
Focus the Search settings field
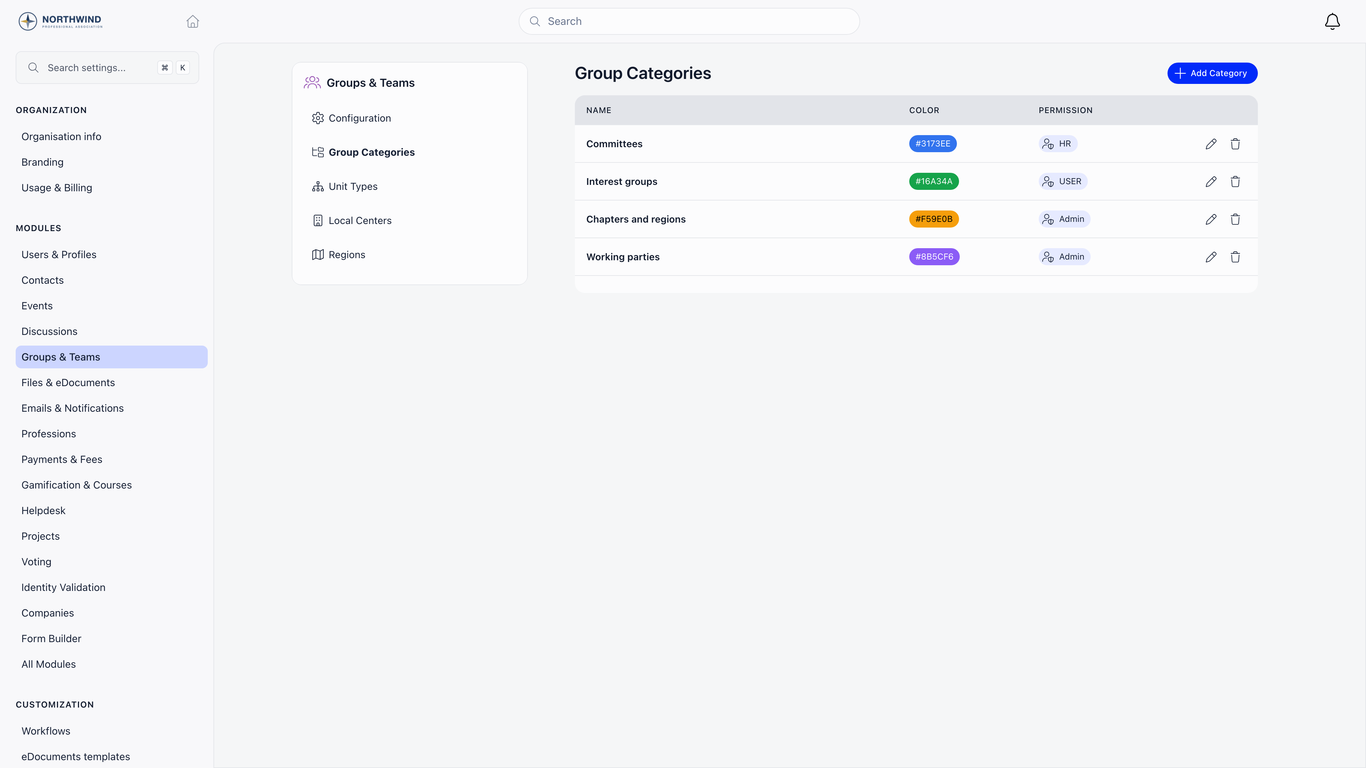(x=107, y=67)
